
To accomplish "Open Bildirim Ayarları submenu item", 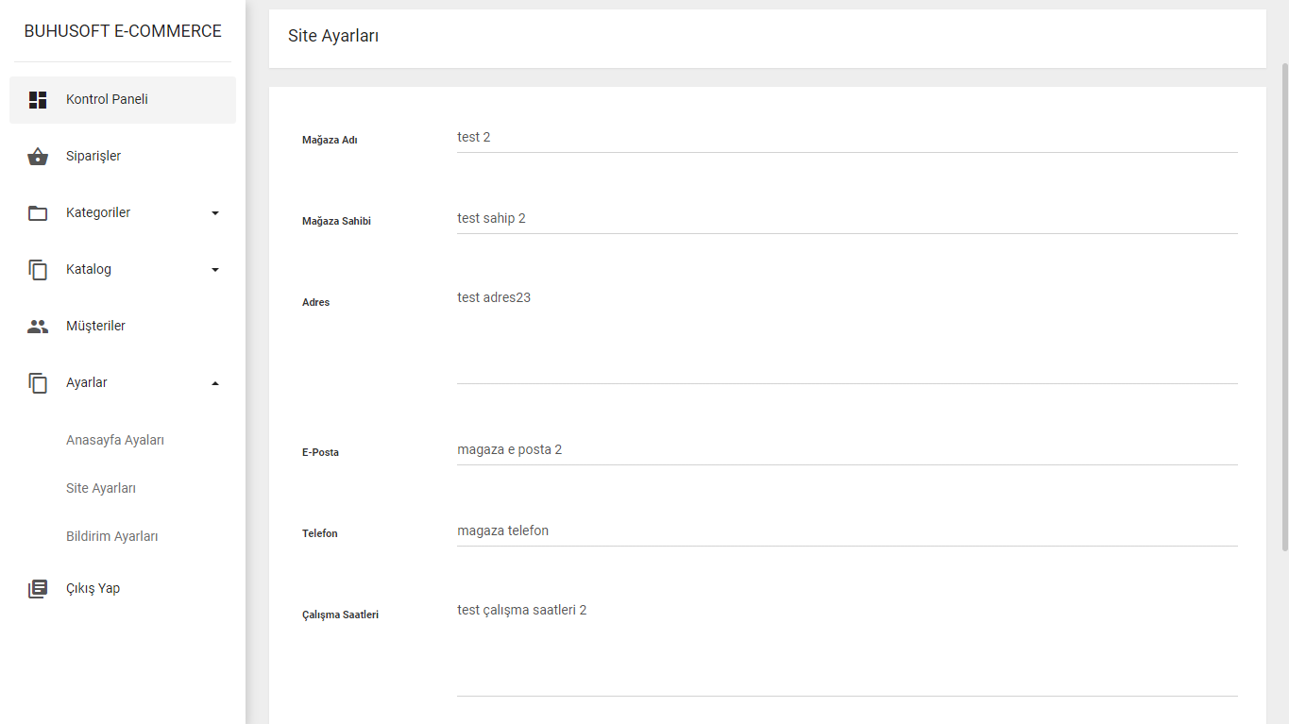I will tap(111, 536).
